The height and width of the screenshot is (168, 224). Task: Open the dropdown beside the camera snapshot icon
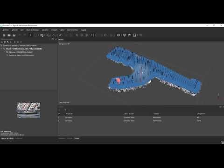[x=121, y=35]
